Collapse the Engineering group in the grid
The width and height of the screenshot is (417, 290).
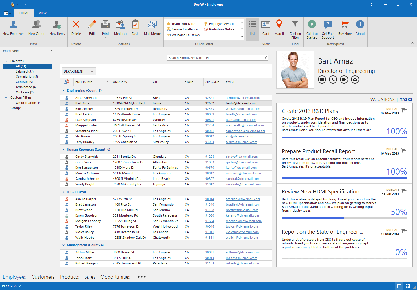[x=63, y=90]
